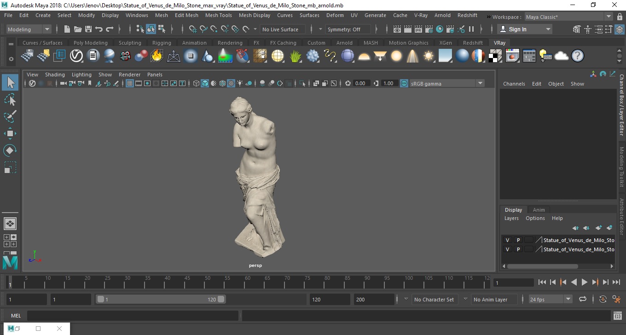Click the range slider left handle
Screen dimensions: 626x335
100,299
